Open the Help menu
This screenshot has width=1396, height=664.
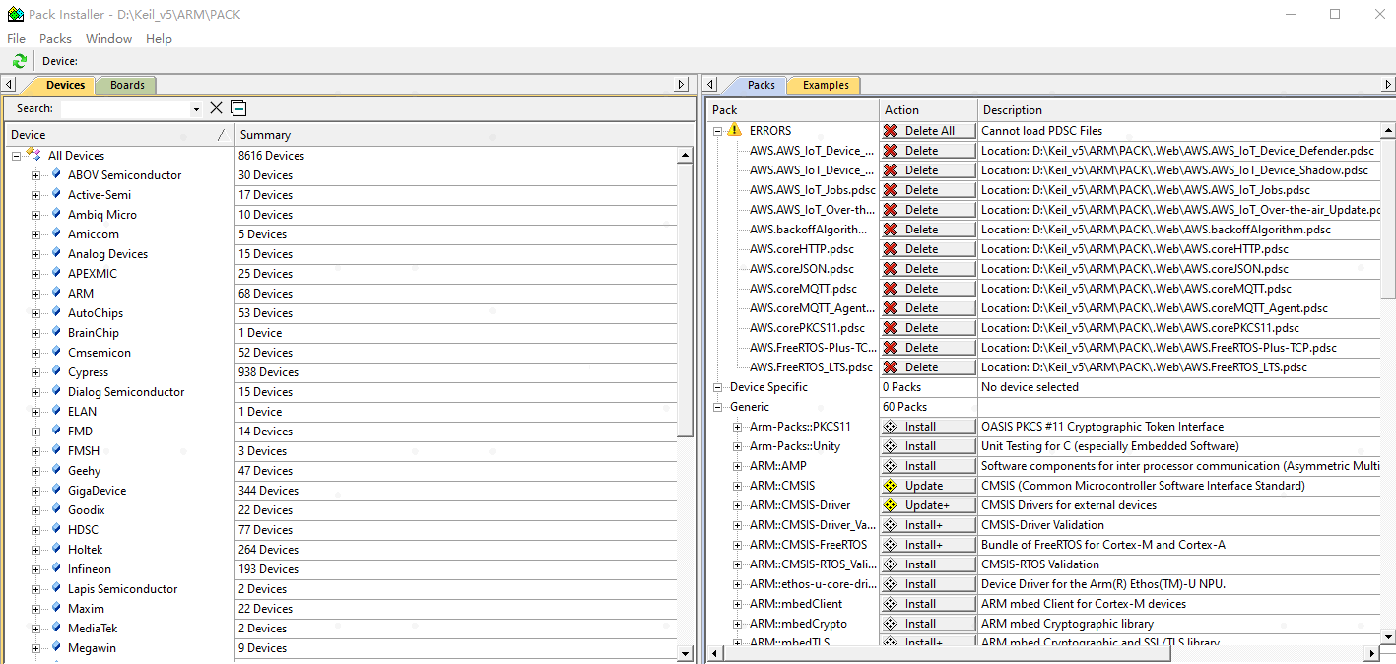pyautogui.click(x=159, y=38)
